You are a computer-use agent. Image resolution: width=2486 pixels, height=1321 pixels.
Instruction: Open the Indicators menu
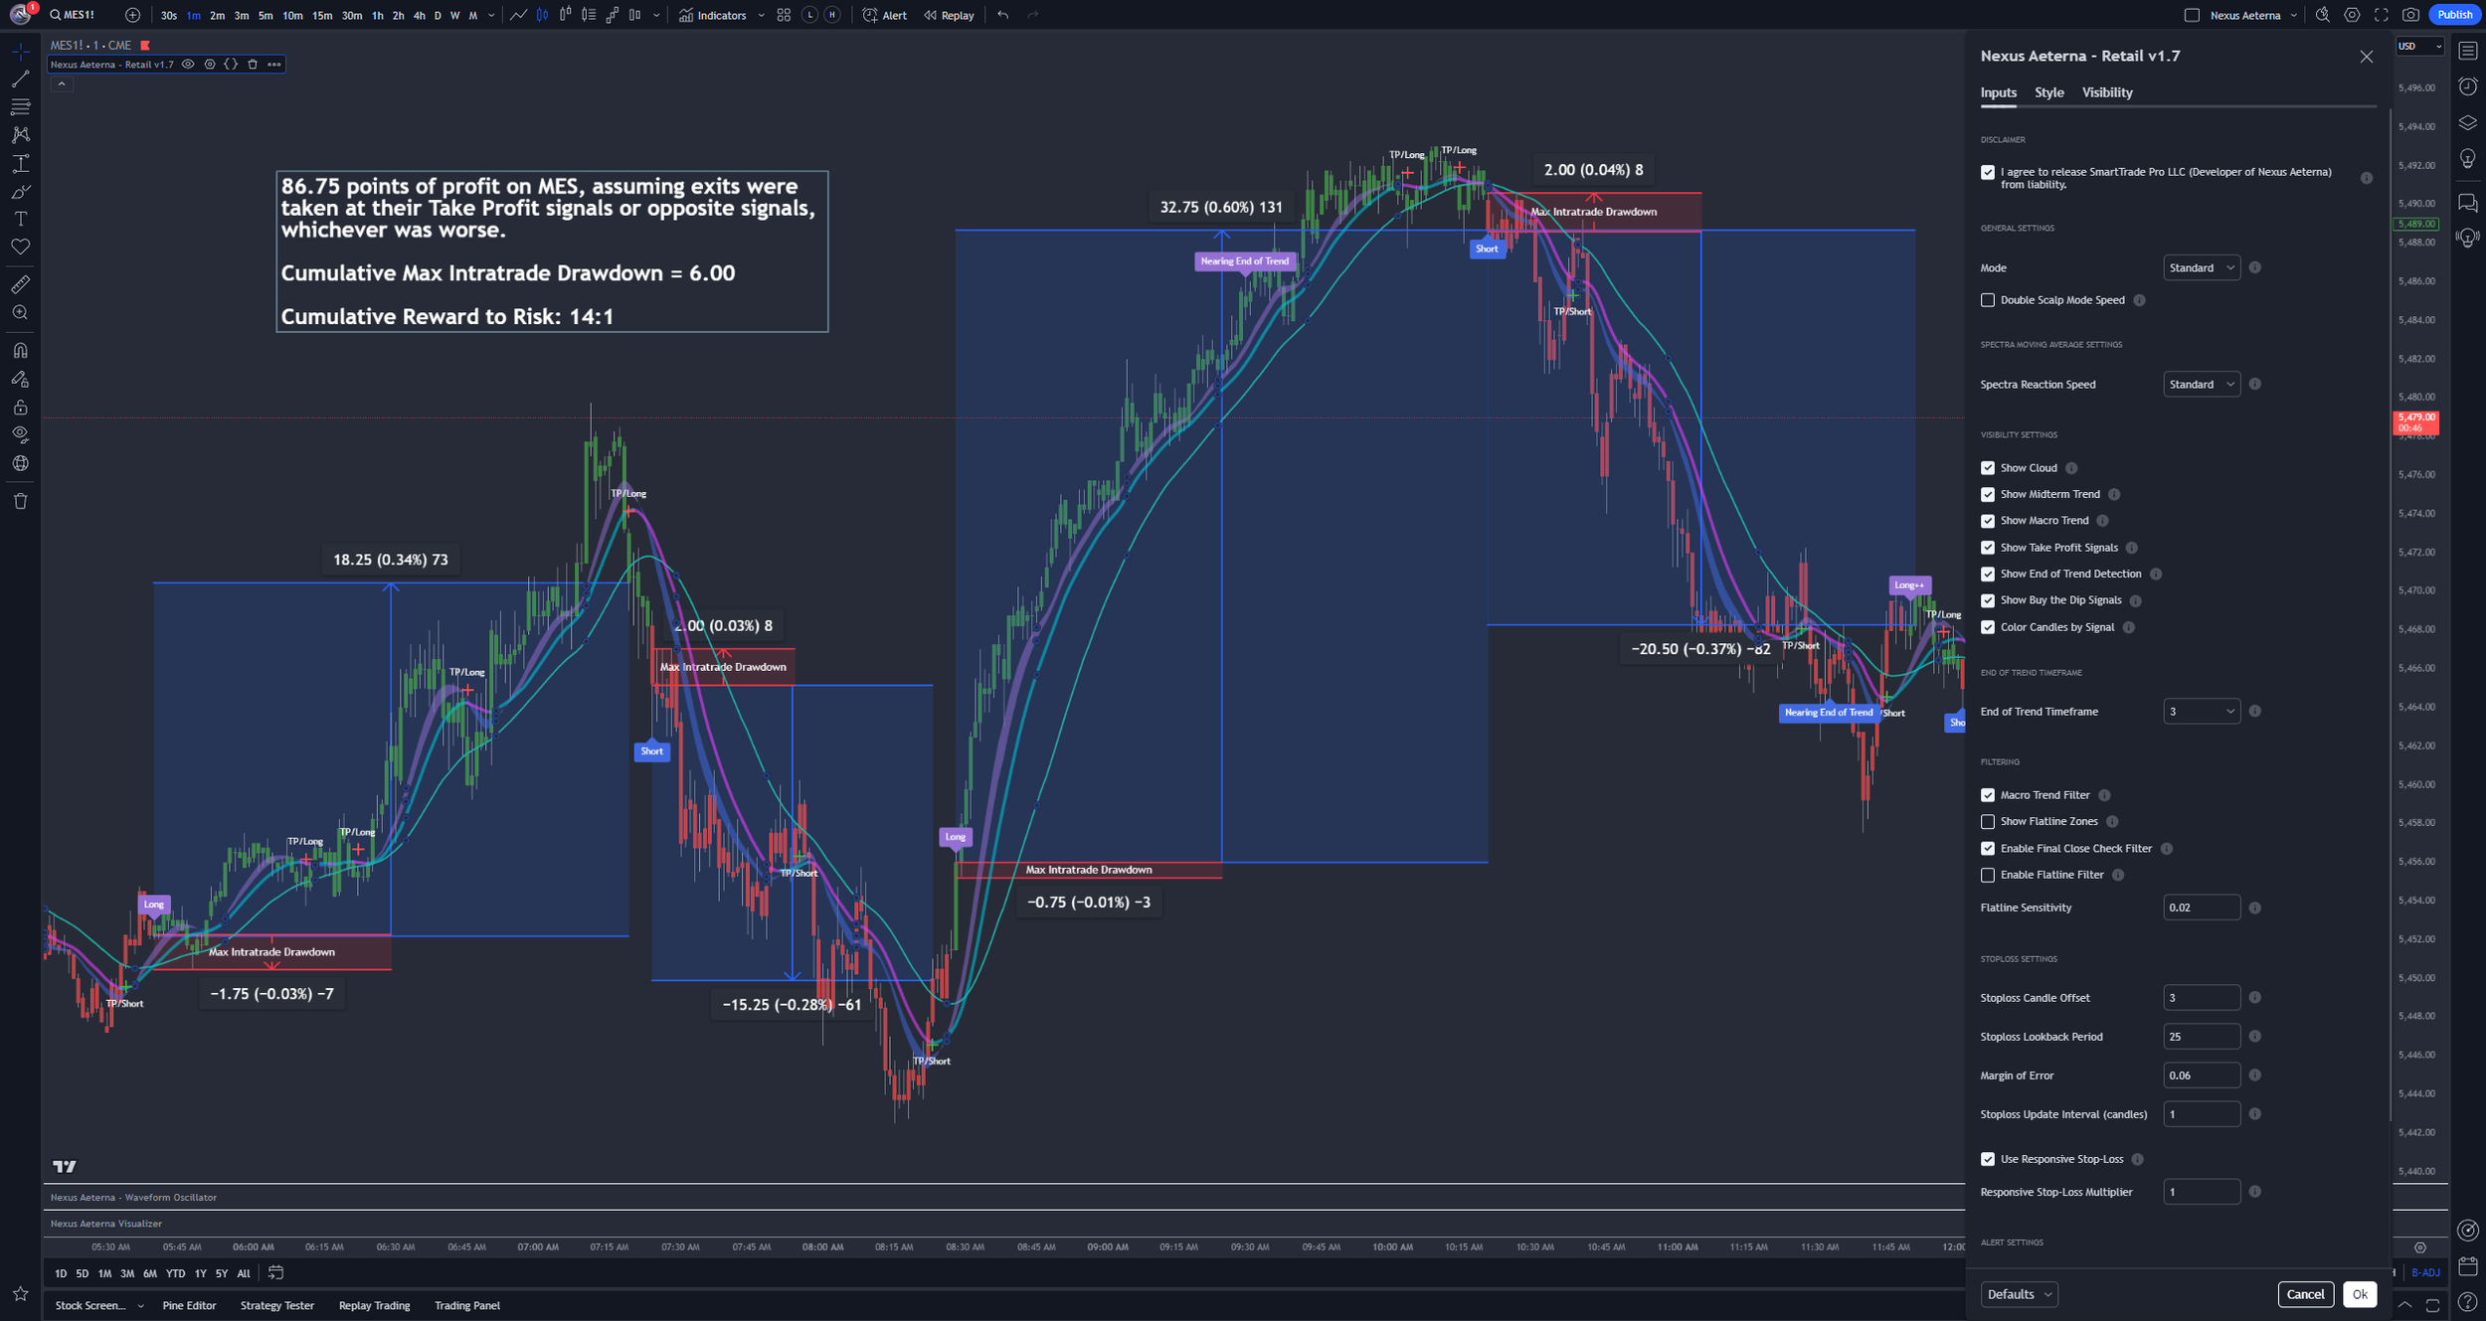713,15
